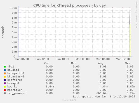This screenshot has width=139, height=103.
Task: Click the kworker Max value 6.67m
Action: (x=131, y=87)
